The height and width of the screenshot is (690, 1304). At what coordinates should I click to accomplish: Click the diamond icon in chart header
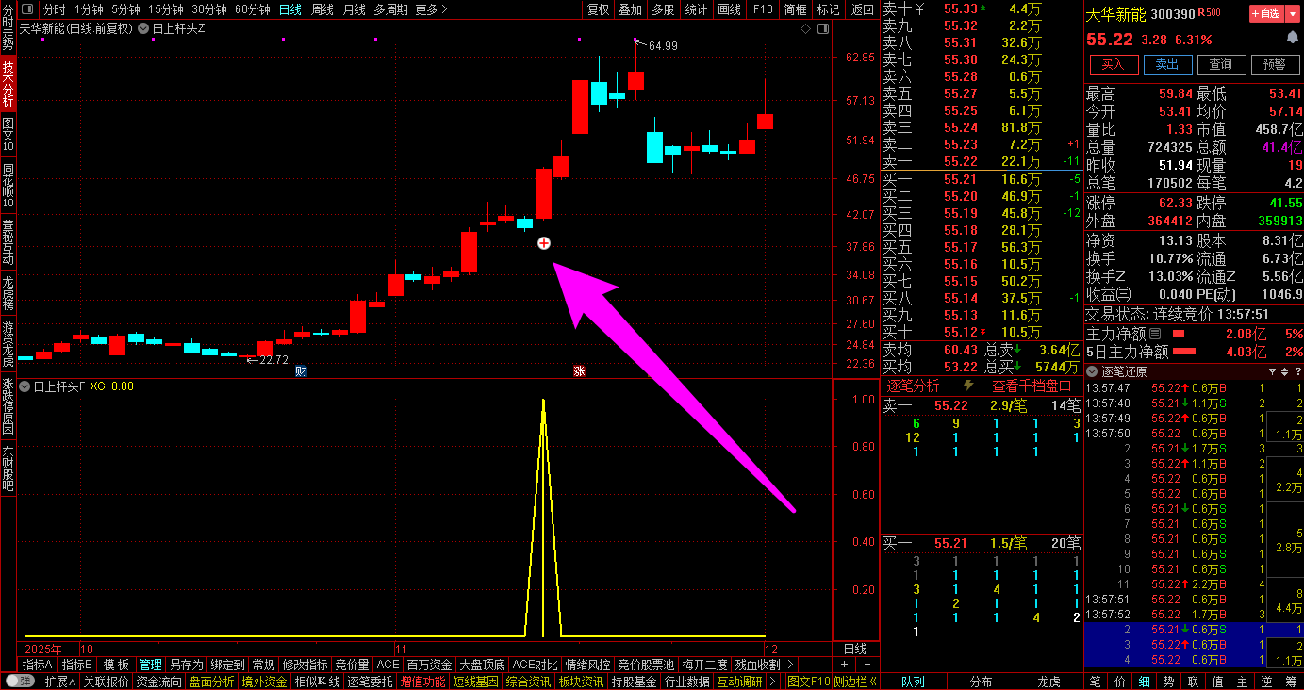806,28
